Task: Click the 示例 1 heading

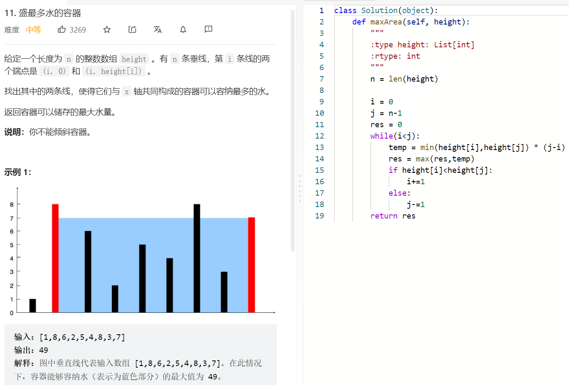Action: [x=18, y=172]
